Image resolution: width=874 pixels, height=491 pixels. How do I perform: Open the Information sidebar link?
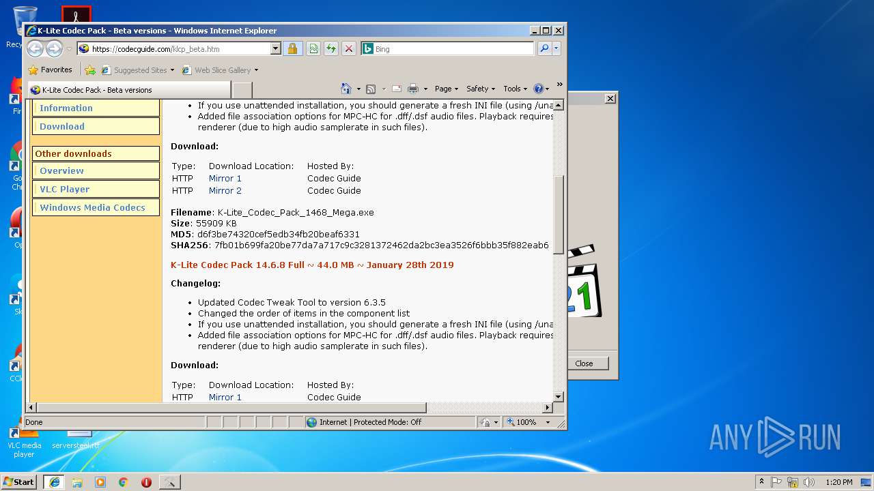[66, 108]
